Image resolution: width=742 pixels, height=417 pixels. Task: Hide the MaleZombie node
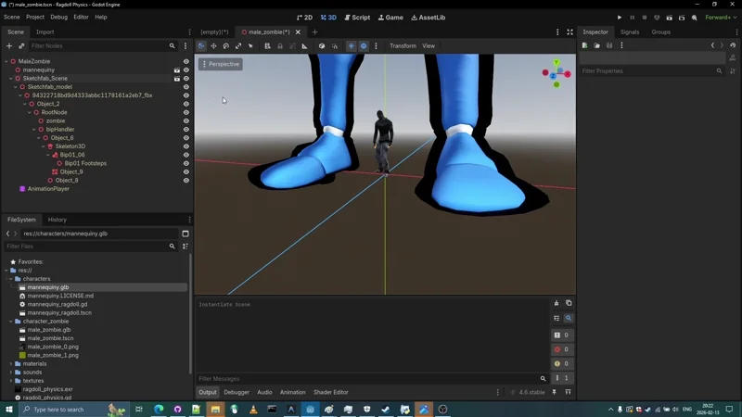coord(185,61)
